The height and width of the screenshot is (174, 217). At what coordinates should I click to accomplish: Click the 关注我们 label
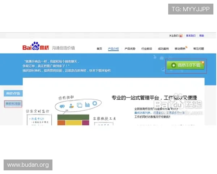click(174, 36)
